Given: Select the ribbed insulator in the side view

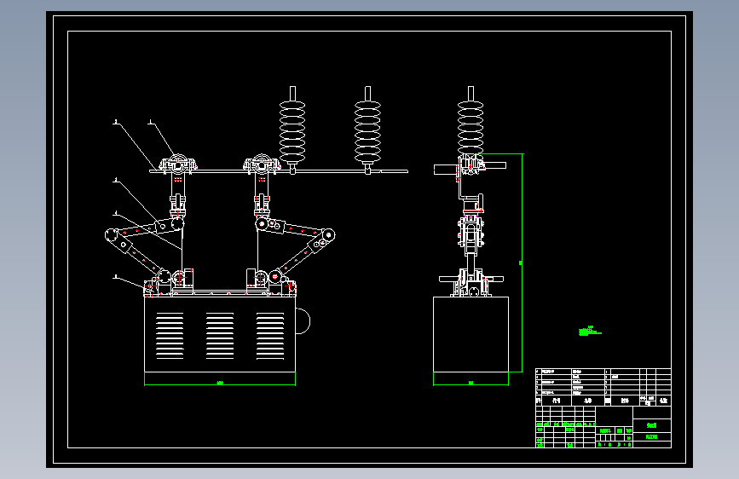Looking at the screenshot, I should pyautogui.click(x=471, y=122).
